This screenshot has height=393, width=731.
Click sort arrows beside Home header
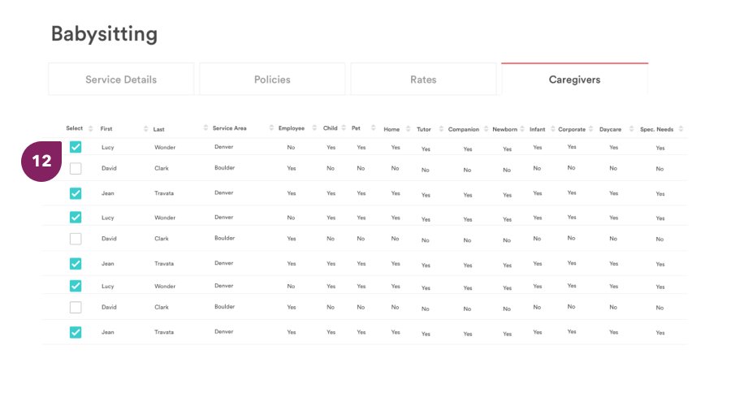[x=408, y=128]
